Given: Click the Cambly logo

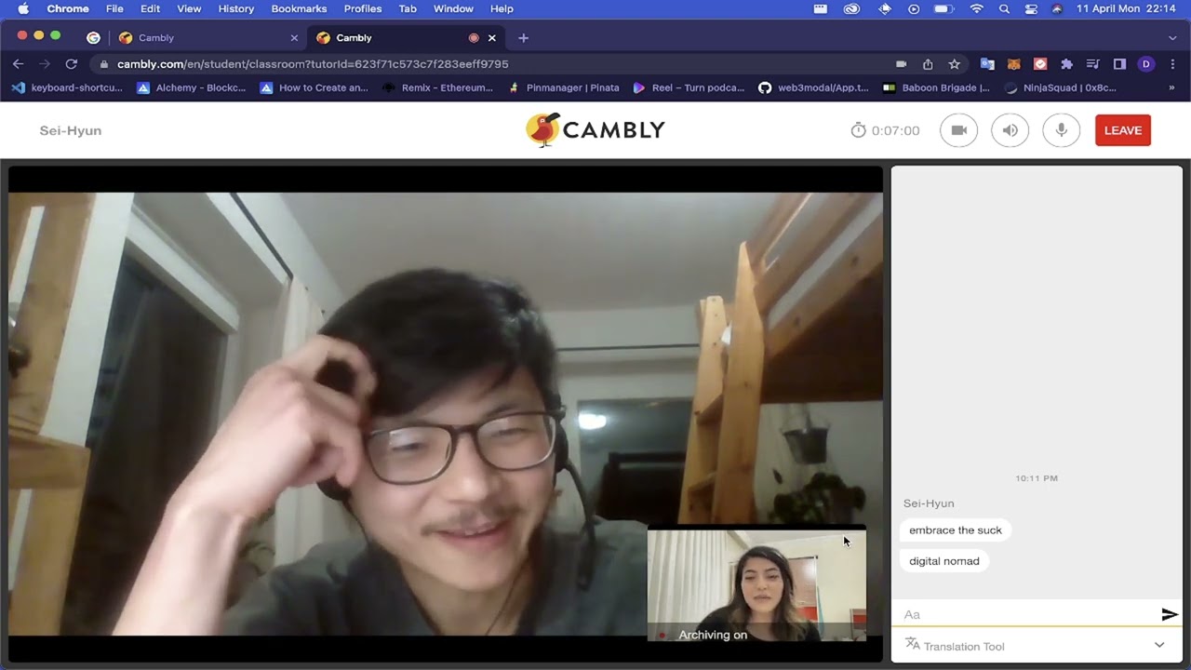Looking at the screenshot, I should [x=595, y=130].
